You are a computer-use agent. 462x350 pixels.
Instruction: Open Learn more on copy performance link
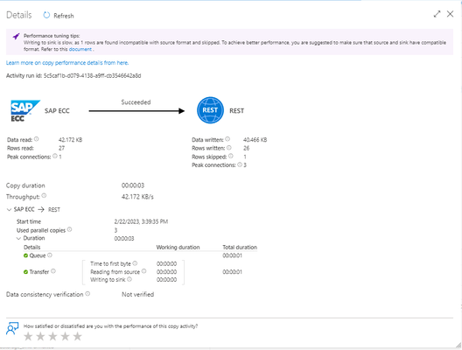pos(67,63)
